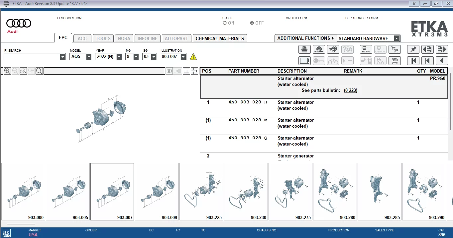Click the yellow warning triangle icon

(193, 57)
